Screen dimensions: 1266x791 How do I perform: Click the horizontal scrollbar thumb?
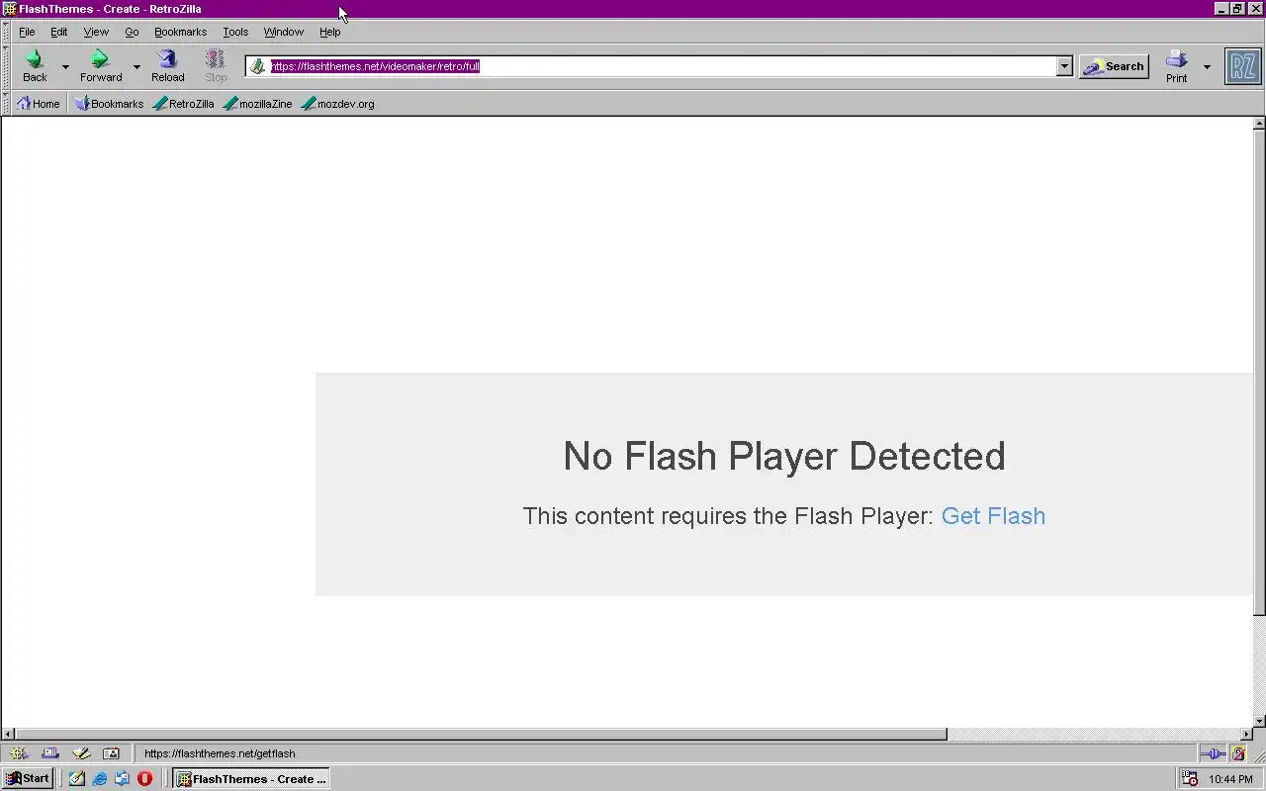pyautogui.click(x=481, y=734)
